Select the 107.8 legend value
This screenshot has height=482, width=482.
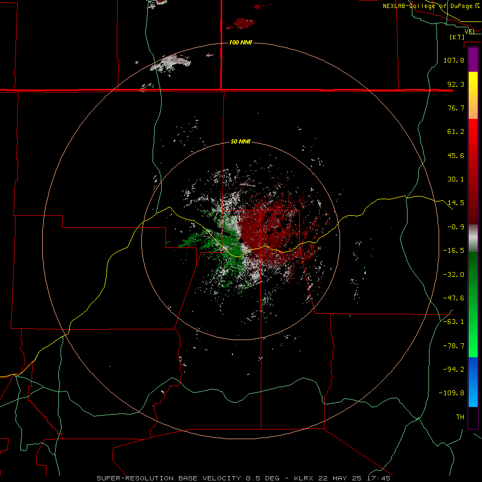point(454,60)
